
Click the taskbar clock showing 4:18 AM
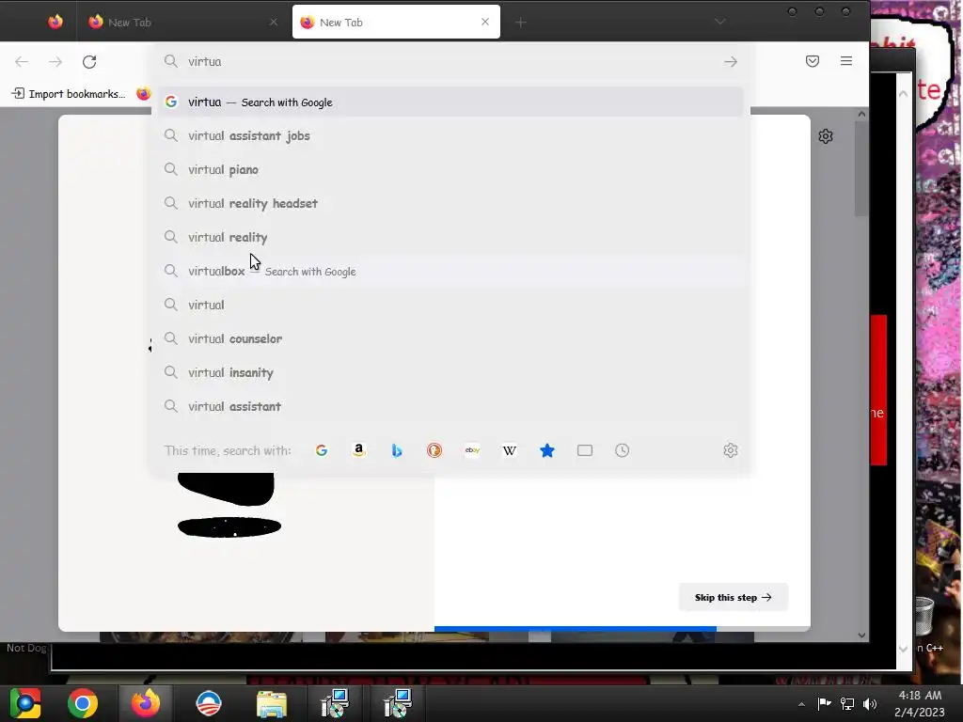pyautogui.click(x=920, y=703)
